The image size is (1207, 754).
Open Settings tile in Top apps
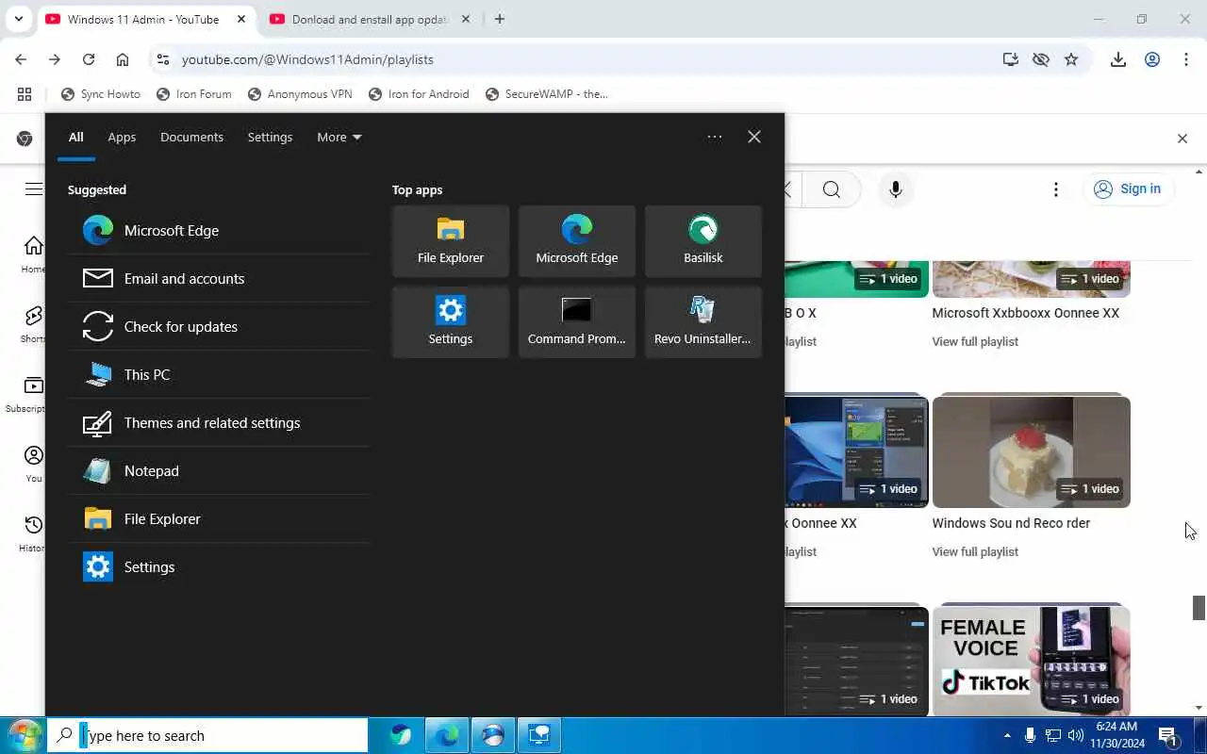[x=451, y=322]
